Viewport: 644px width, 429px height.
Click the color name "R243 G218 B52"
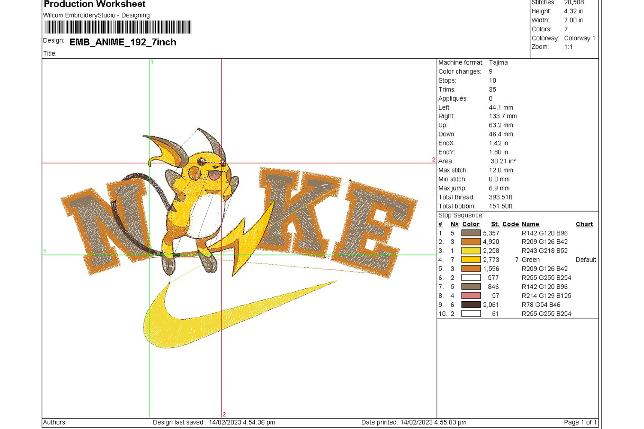pyautogui.click(x=545, y=251)
